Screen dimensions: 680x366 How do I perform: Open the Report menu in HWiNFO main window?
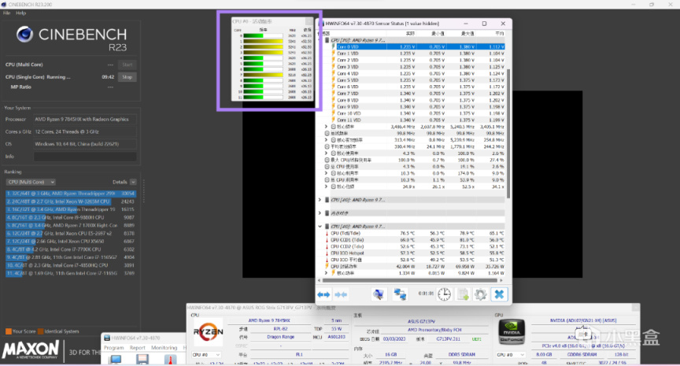point(138,348)
